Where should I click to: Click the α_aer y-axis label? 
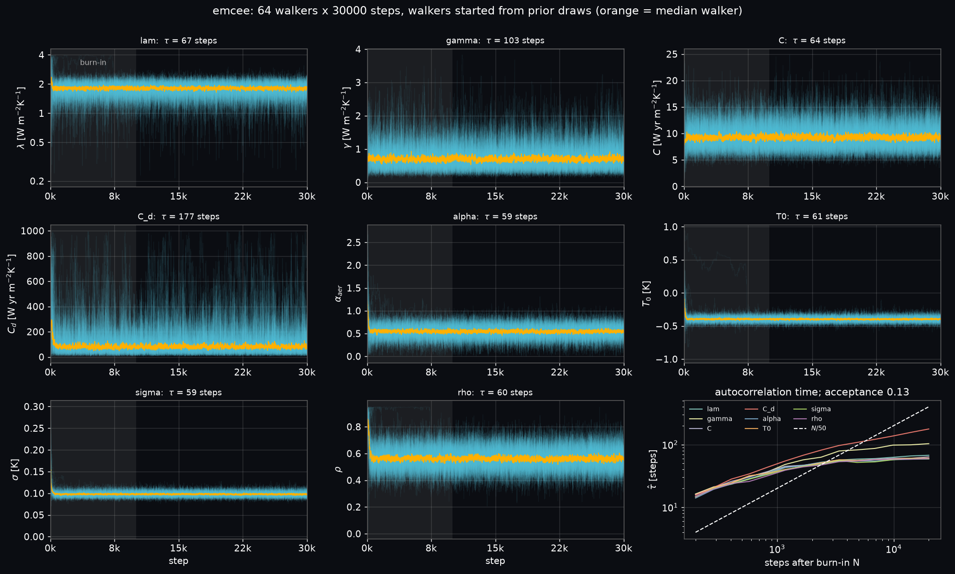338,294
